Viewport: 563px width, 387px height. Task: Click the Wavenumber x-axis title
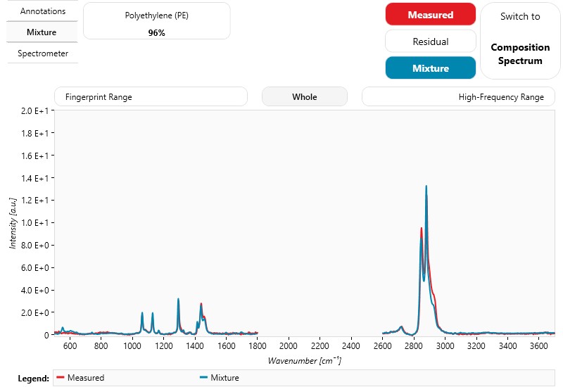pos(304,361)
